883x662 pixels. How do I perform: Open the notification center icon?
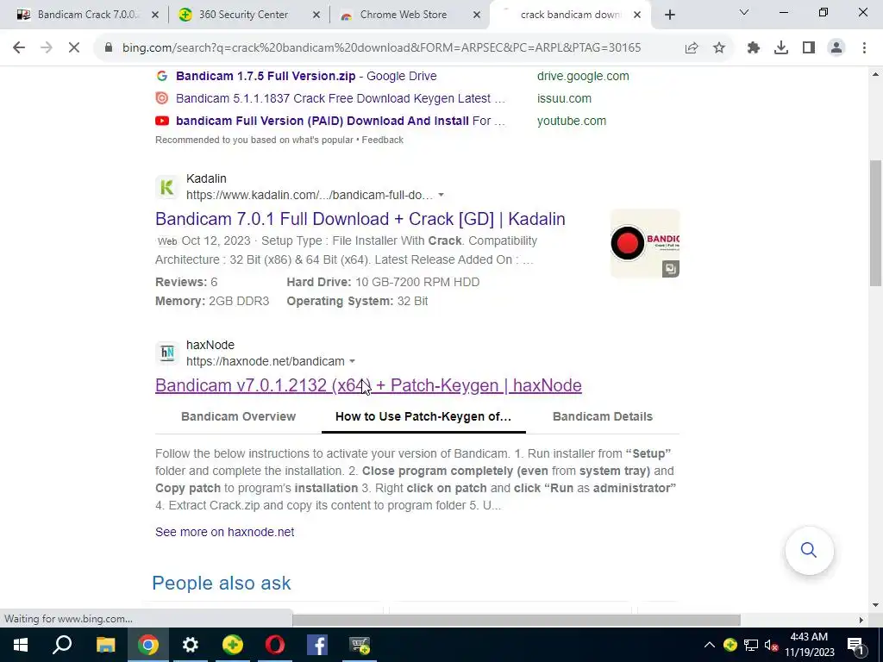tap(855, 645)
